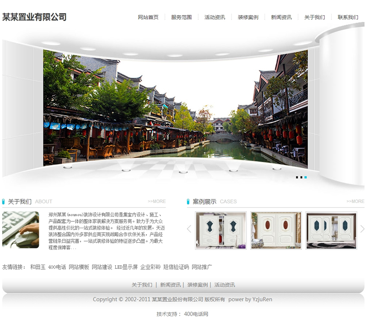Screen dimensions: 366x321
Task: Open the 400电话网 tech support link
Action: pyautogui.click(x=196, y=314)
